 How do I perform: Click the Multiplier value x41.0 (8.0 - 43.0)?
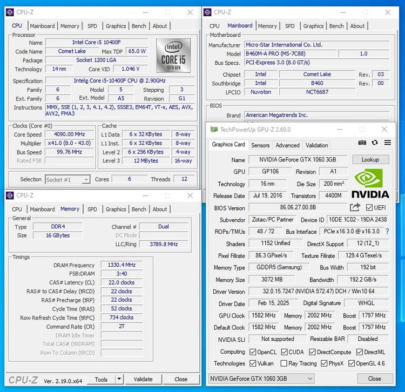[x=69, y=143]
